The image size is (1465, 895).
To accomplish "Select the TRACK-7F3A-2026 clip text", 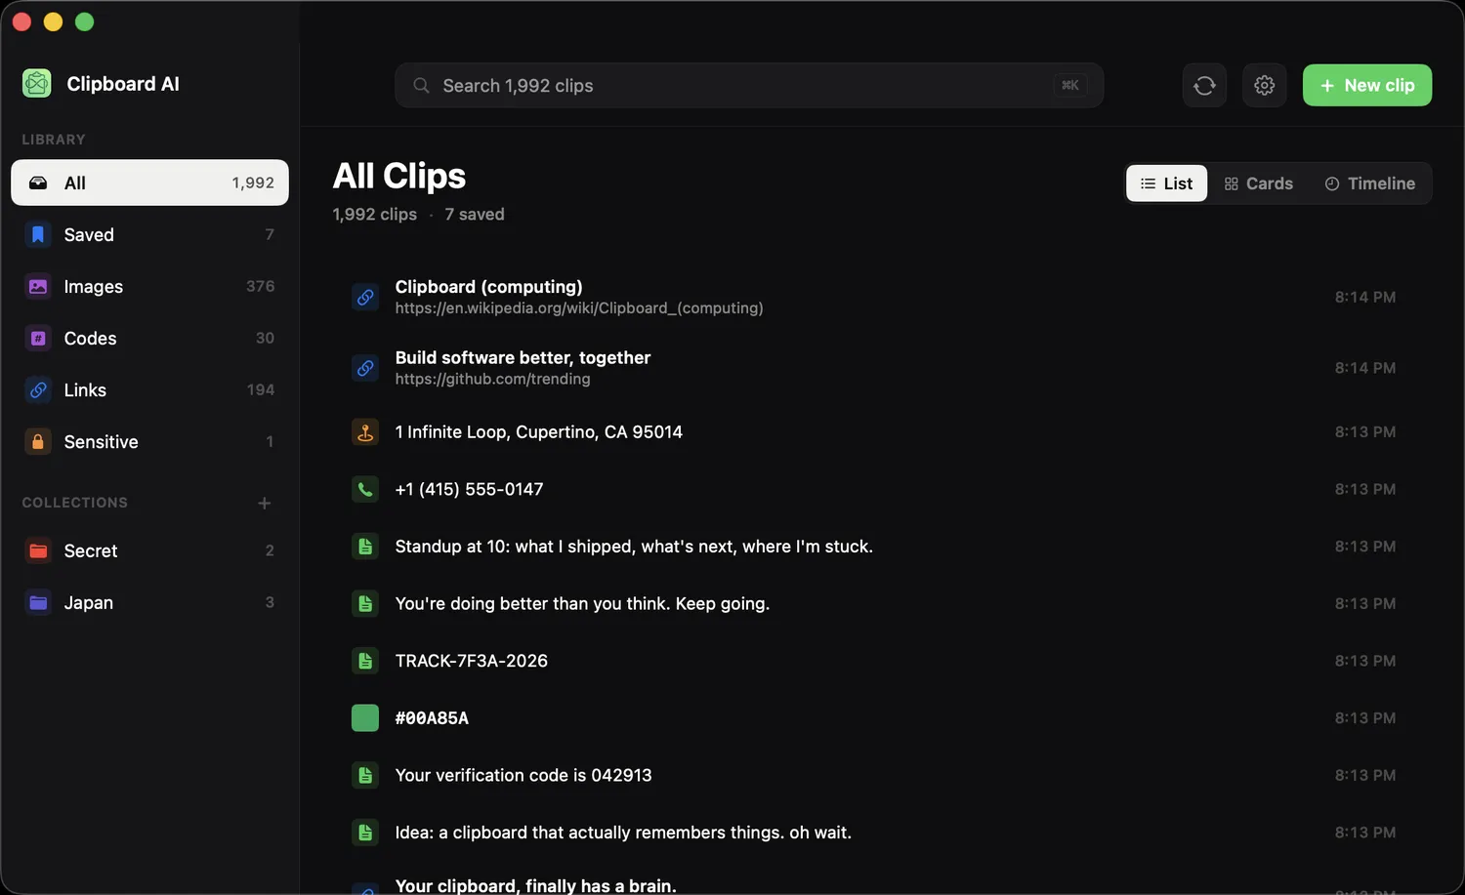I will point(471,661).
